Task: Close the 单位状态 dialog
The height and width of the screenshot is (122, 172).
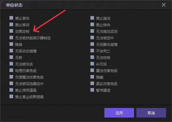Action: pos(164,5)
